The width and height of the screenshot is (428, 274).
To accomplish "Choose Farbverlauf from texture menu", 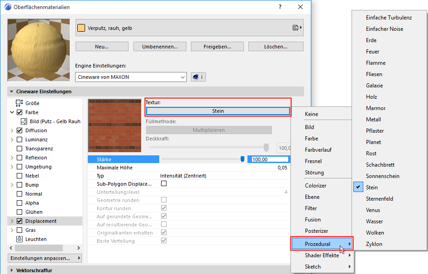I will coord(318,150).
